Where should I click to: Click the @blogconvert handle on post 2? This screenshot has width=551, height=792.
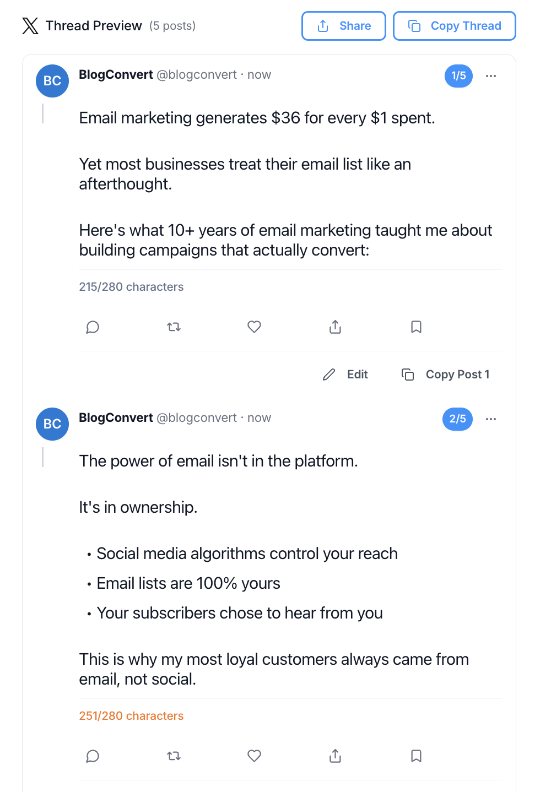[197, 418]
